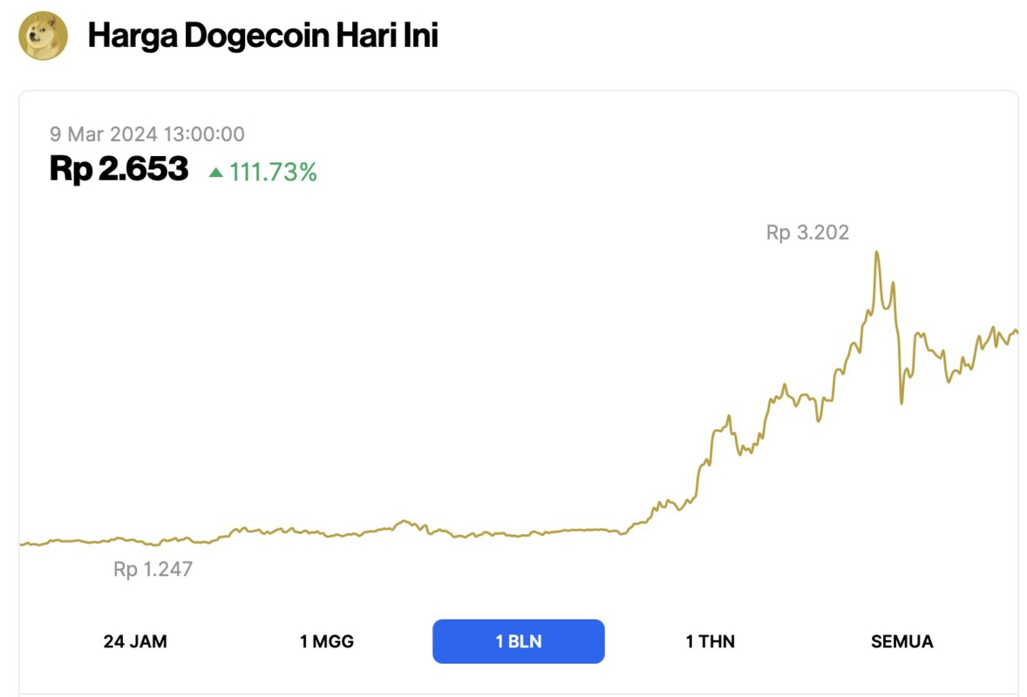This screenshot has width=1027, height=697.
Task: Click the chart's highest price spike
Action: coord(878,253)
